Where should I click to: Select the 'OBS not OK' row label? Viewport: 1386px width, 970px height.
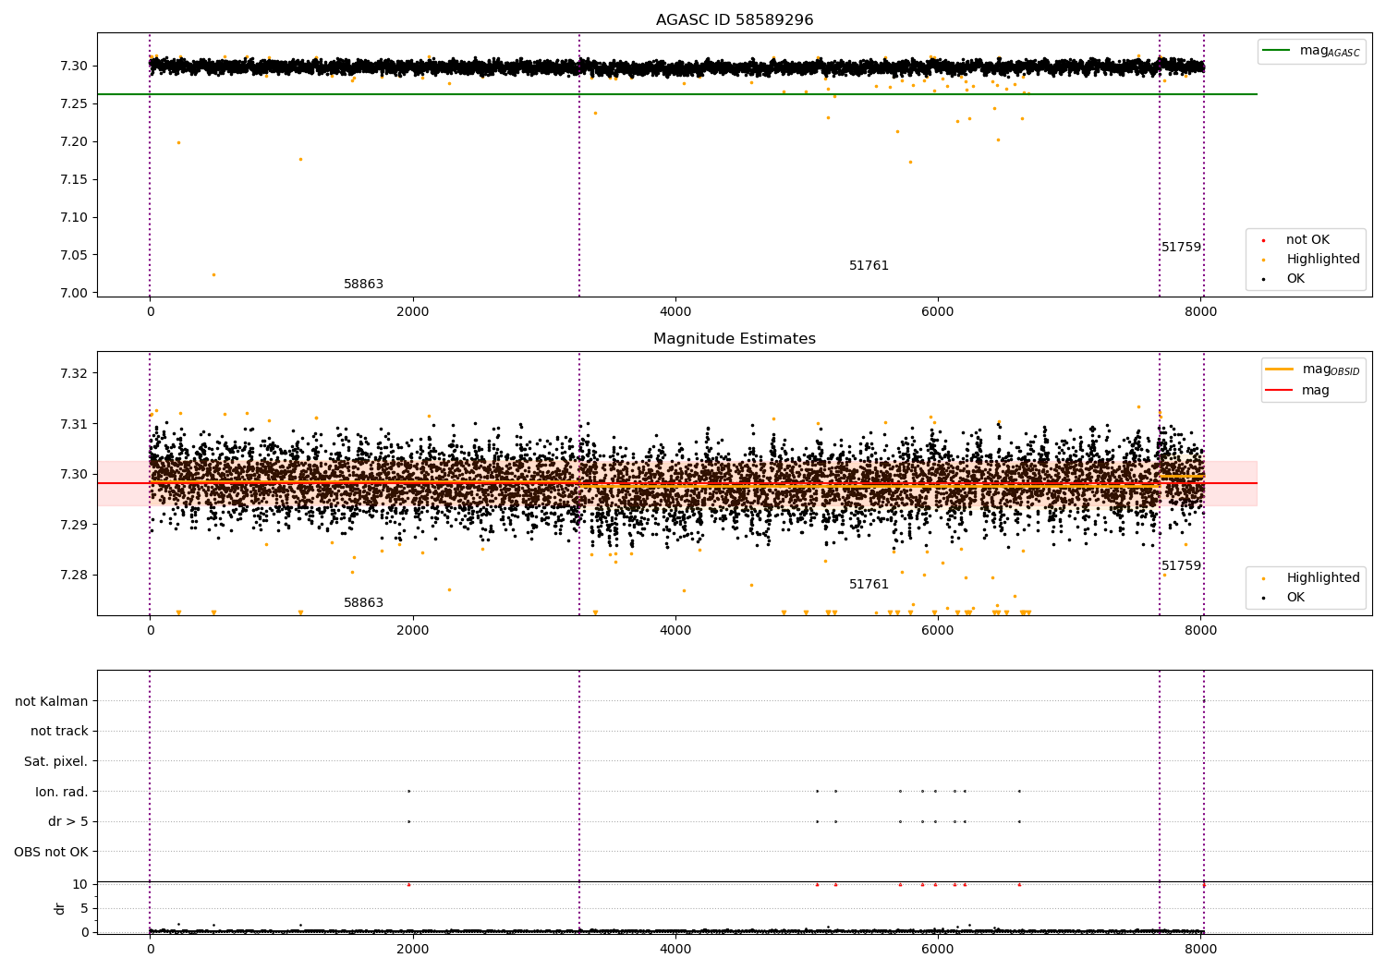(x=52, y=852)
